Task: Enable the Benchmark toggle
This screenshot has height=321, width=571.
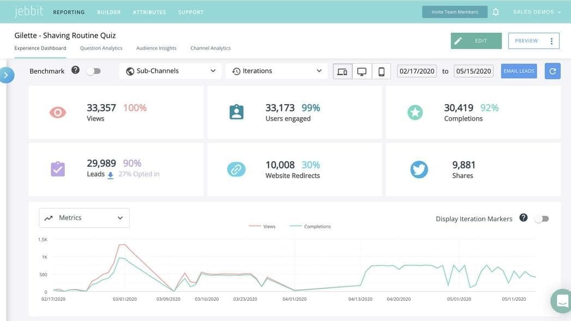Action: (94, 71)
